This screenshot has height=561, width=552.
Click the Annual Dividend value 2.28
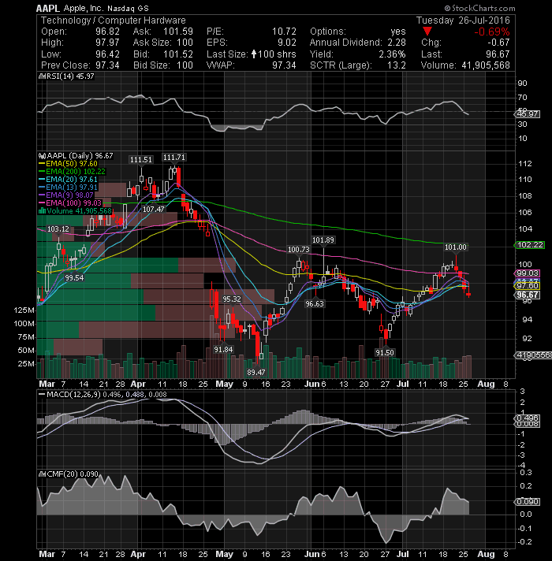(397, 43)
